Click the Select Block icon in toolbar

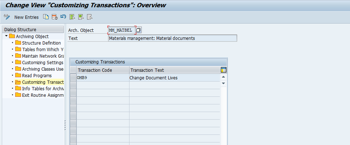pos(81,17)
